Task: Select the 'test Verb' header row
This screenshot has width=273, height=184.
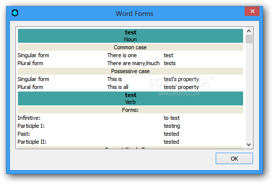Action: click(x=131, y=98)
